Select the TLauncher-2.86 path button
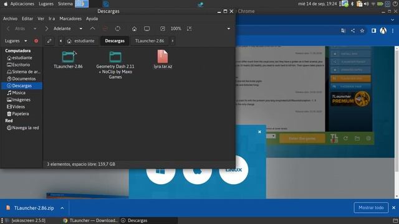 (x=150, y=41)
